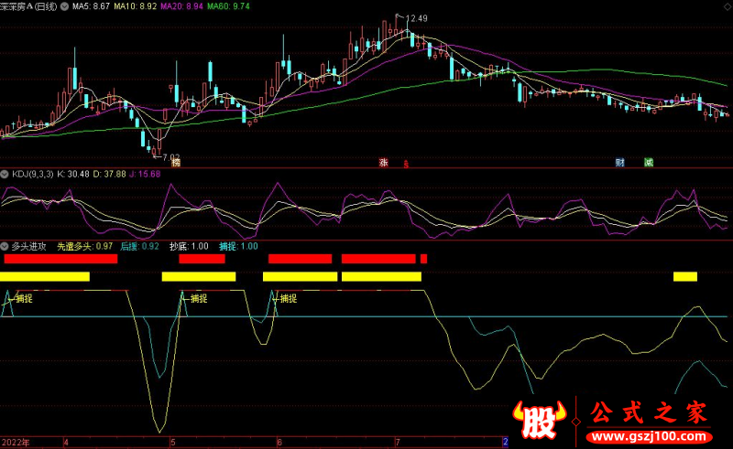Click the 涨 event marker icon
The width and height of the screenshot is (733, 449).
(x=383, y=162)
